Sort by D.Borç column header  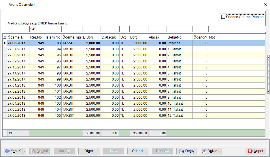click(x=91, y=37)
